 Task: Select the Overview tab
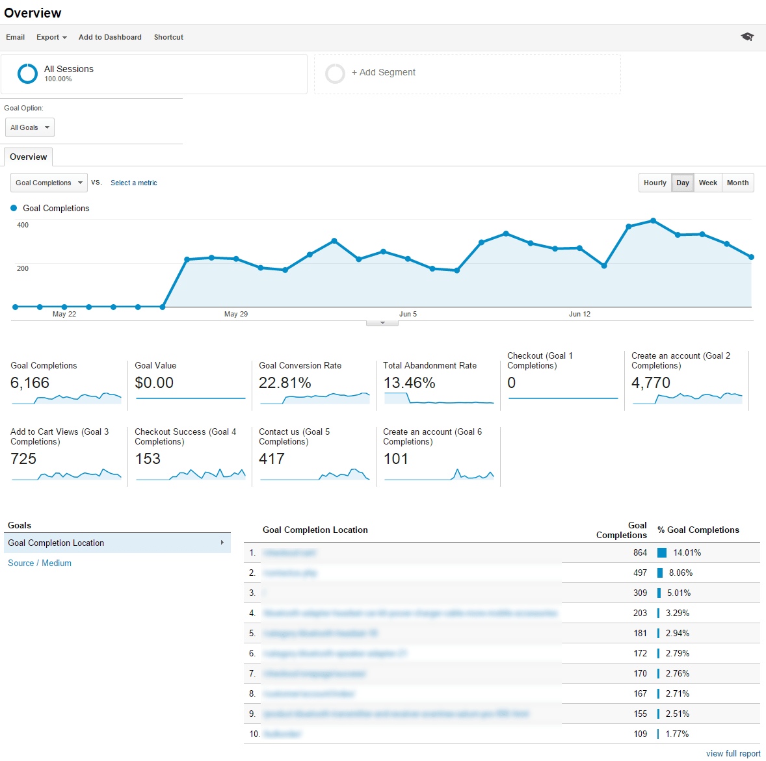click(x=28, y=157)
